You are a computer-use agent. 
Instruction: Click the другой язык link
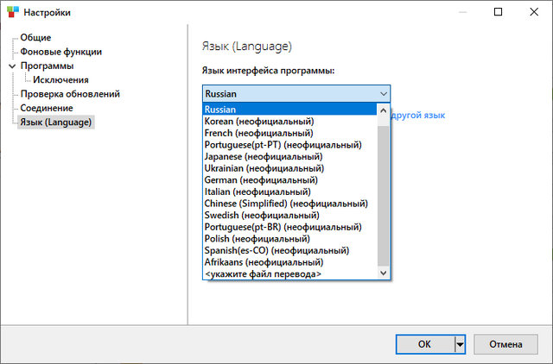click(x=418, y=115)
